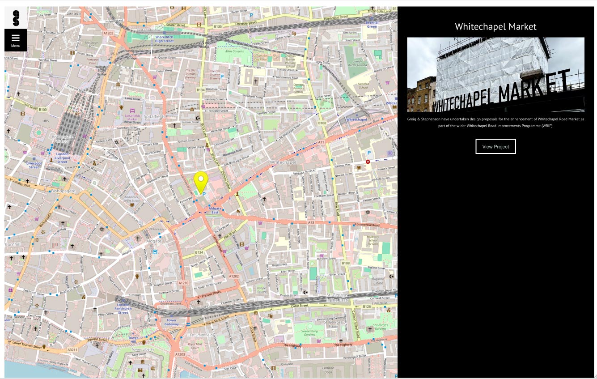Select the yellow location pin marker

[x=201, y=183]
